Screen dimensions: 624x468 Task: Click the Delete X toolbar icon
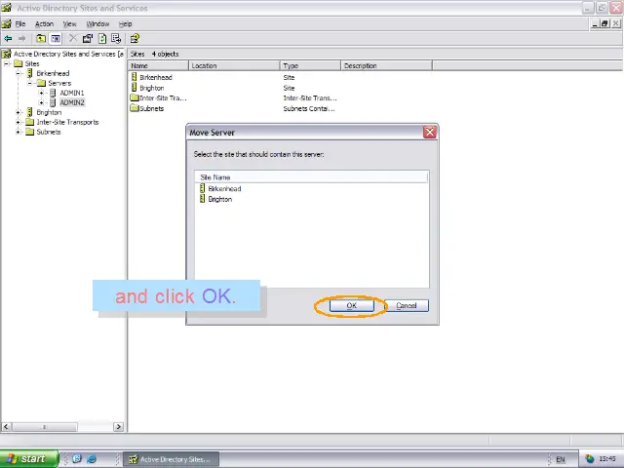pyautogui.click(x=73, y=38)
